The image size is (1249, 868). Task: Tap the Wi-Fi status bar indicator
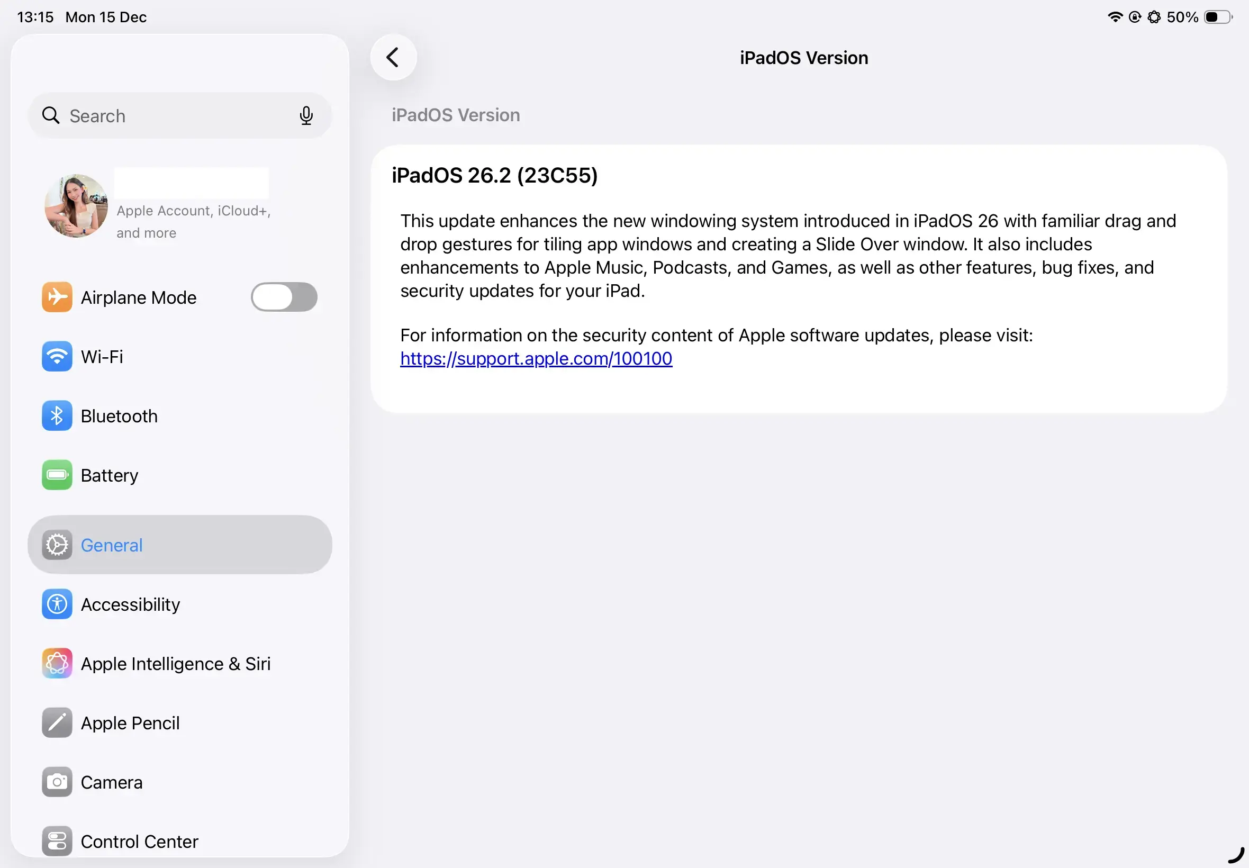1115,17
